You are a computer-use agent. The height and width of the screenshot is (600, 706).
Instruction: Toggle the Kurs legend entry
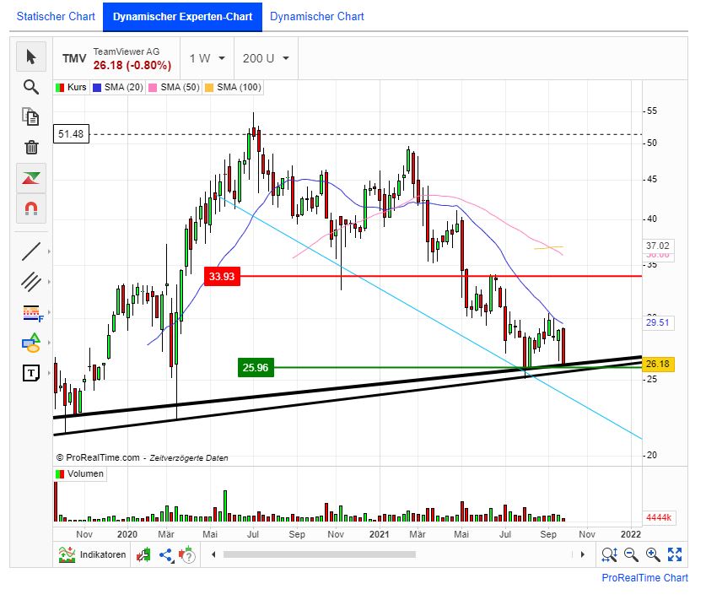tap(72, 88)
